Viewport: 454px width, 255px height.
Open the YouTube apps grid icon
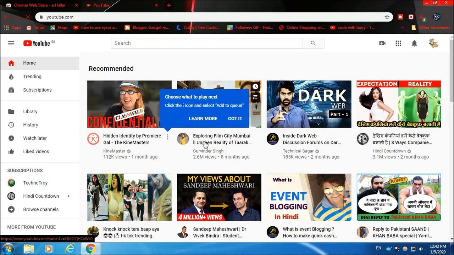pyautogui.click(x=398, y=43)
